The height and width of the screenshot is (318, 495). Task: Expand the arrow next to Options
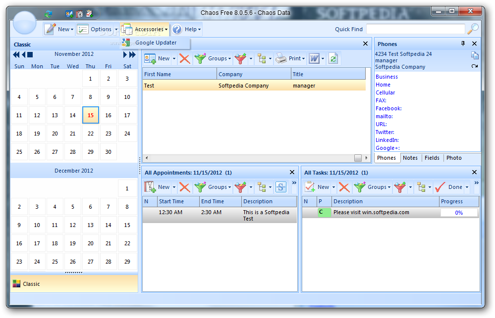click(x=116, y=29)
